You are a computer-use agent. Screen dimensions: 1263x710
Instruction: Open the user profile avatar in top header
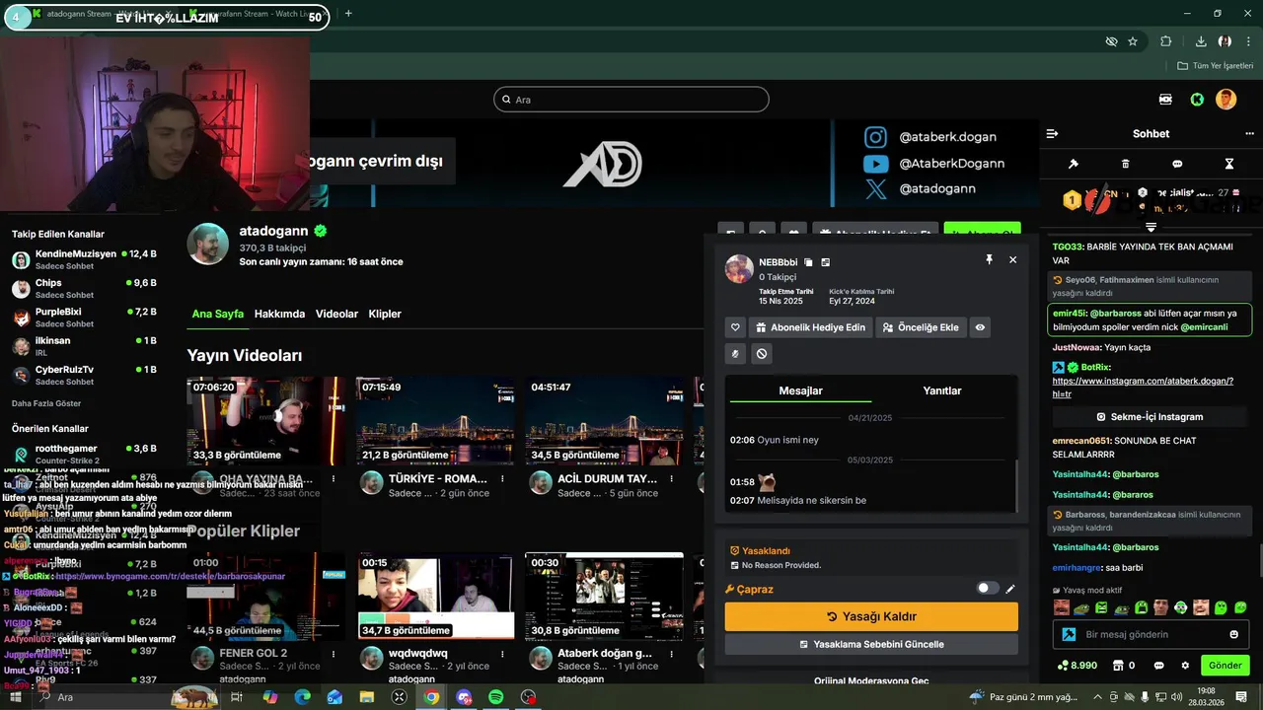1226,100
